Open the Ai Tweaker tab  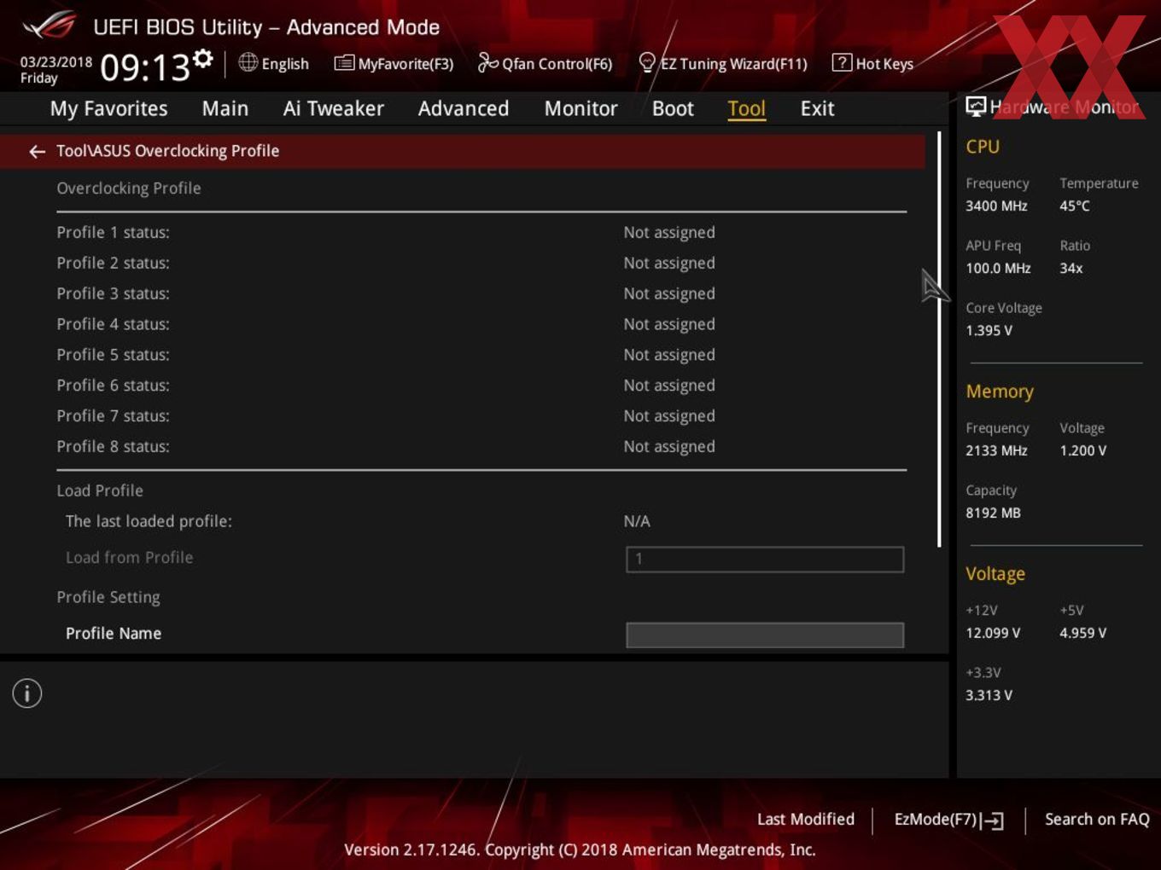click(x=334, y=108)
